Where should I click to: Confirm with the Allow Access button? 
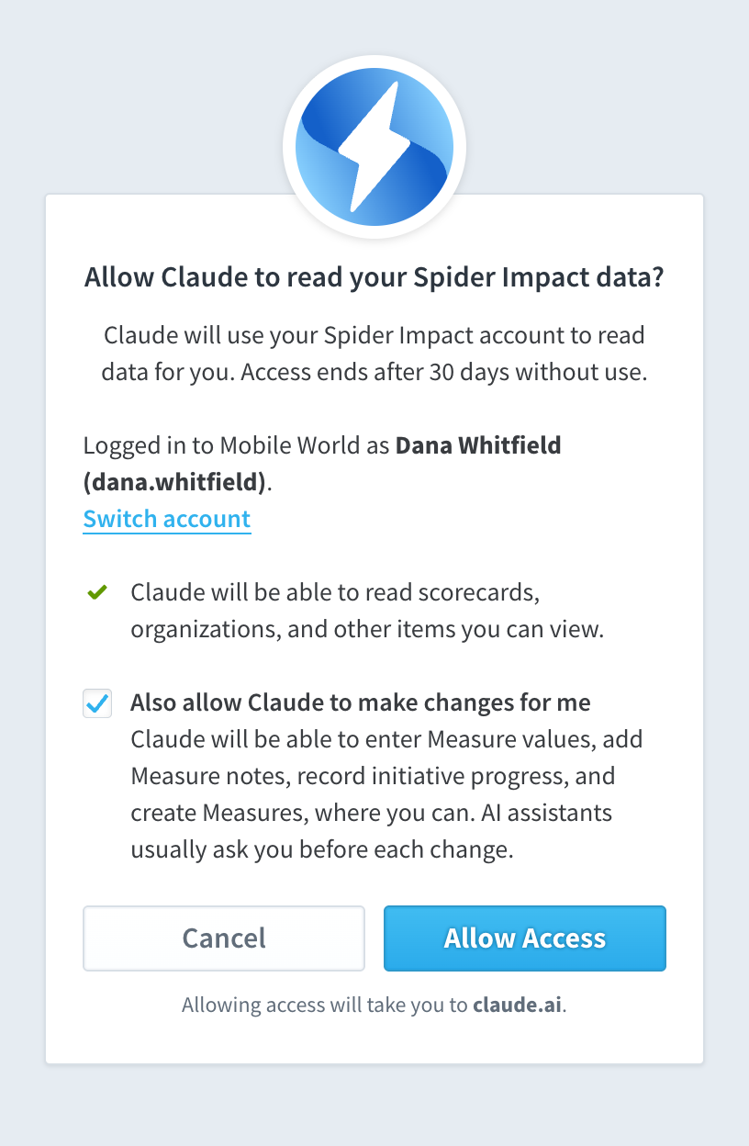pos(525,938)
